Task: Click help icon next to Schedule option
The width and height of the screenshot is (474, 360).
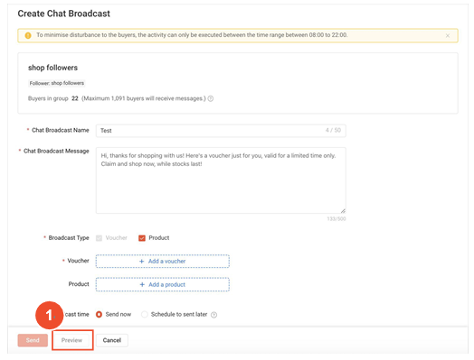Action: coord(213,315)
